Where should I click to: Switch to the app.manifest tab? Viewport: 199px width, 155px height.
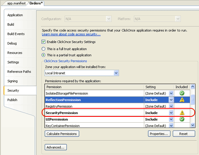click(16, 3)
